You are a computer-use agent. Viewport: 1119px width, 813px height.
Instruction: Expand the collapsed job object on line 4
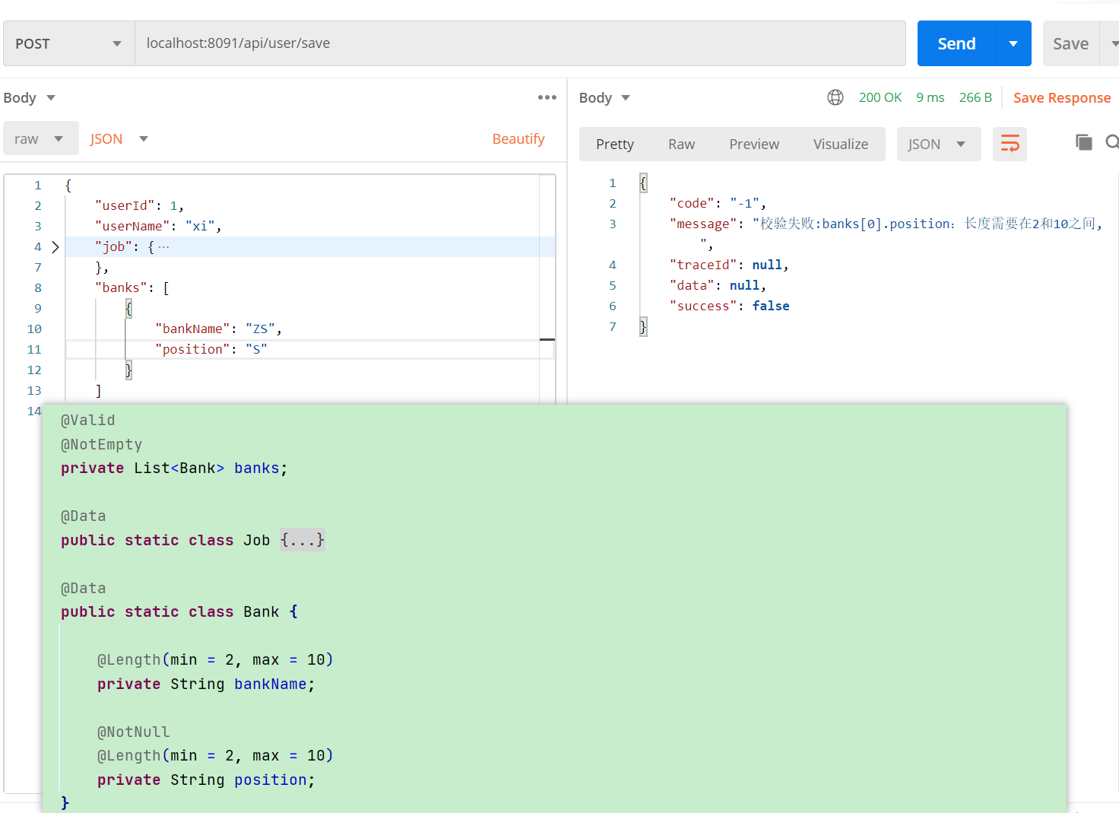55,246
